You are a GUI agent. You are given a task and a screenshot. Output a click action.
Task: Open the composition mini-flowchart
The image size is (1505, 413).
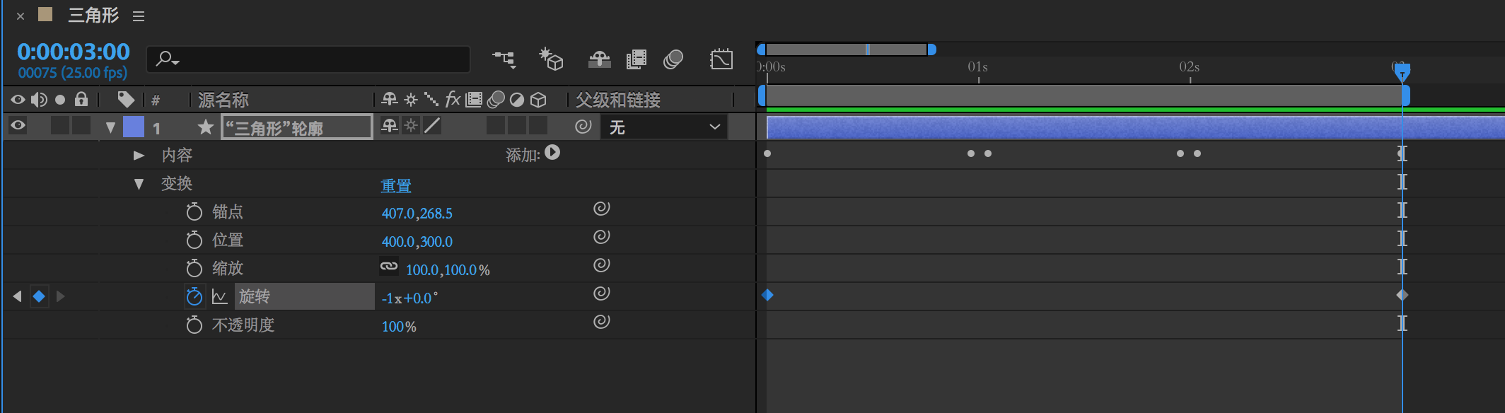(504, 59)
